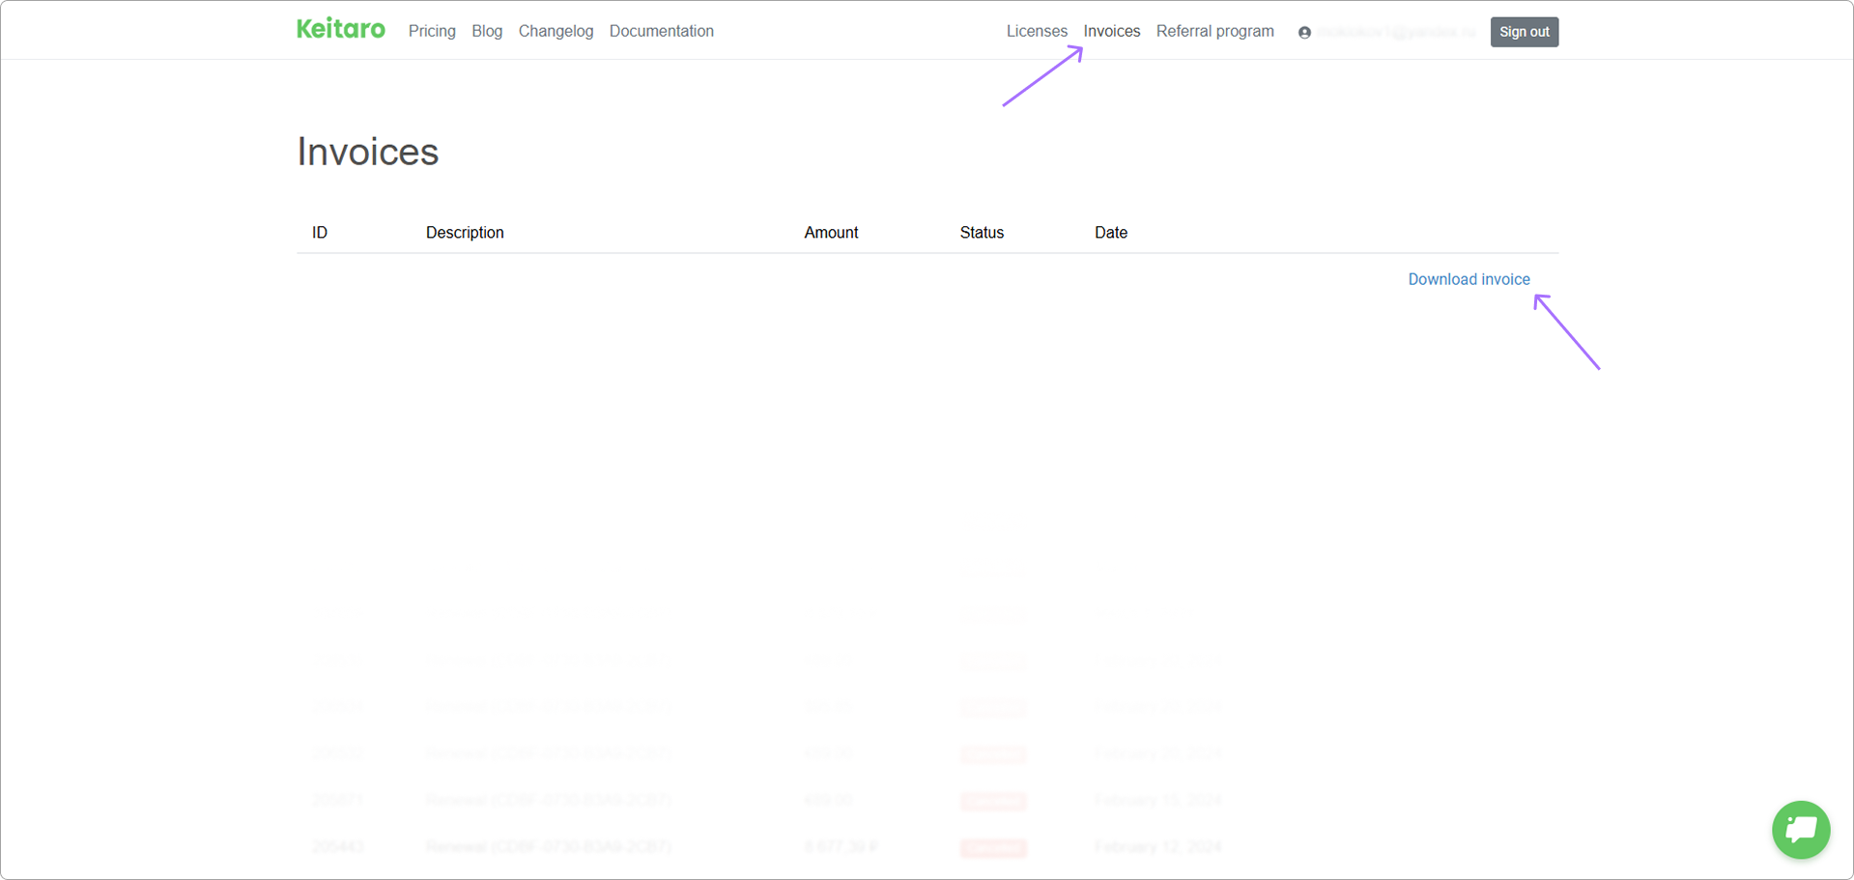1854x880 pixels.
Task: Click the user account avatar icon
Action: tap(1304, 33)
